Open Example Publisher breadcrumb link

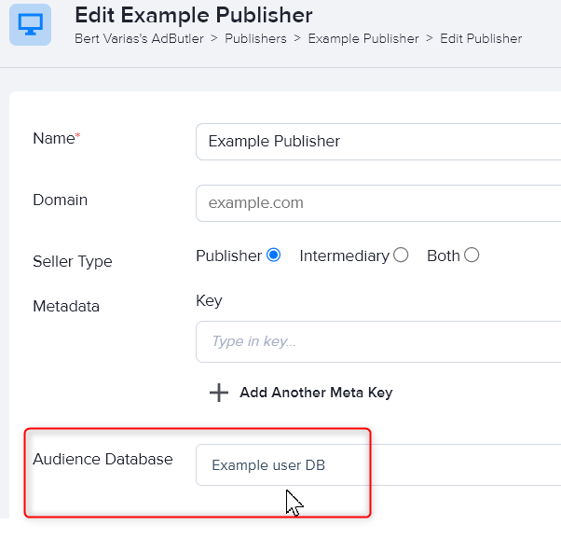click(x=363, y=38)
